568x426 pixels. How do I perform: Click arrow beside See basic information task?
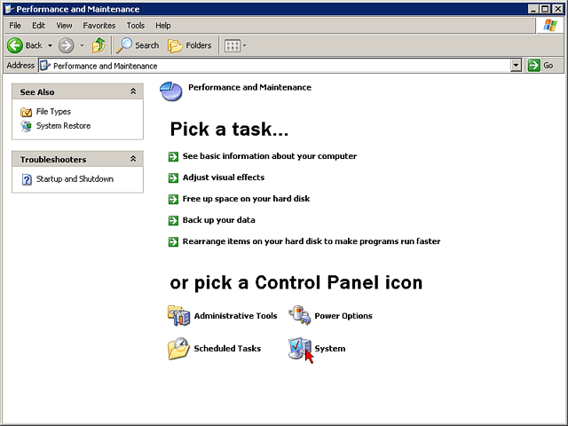point(174,156)
